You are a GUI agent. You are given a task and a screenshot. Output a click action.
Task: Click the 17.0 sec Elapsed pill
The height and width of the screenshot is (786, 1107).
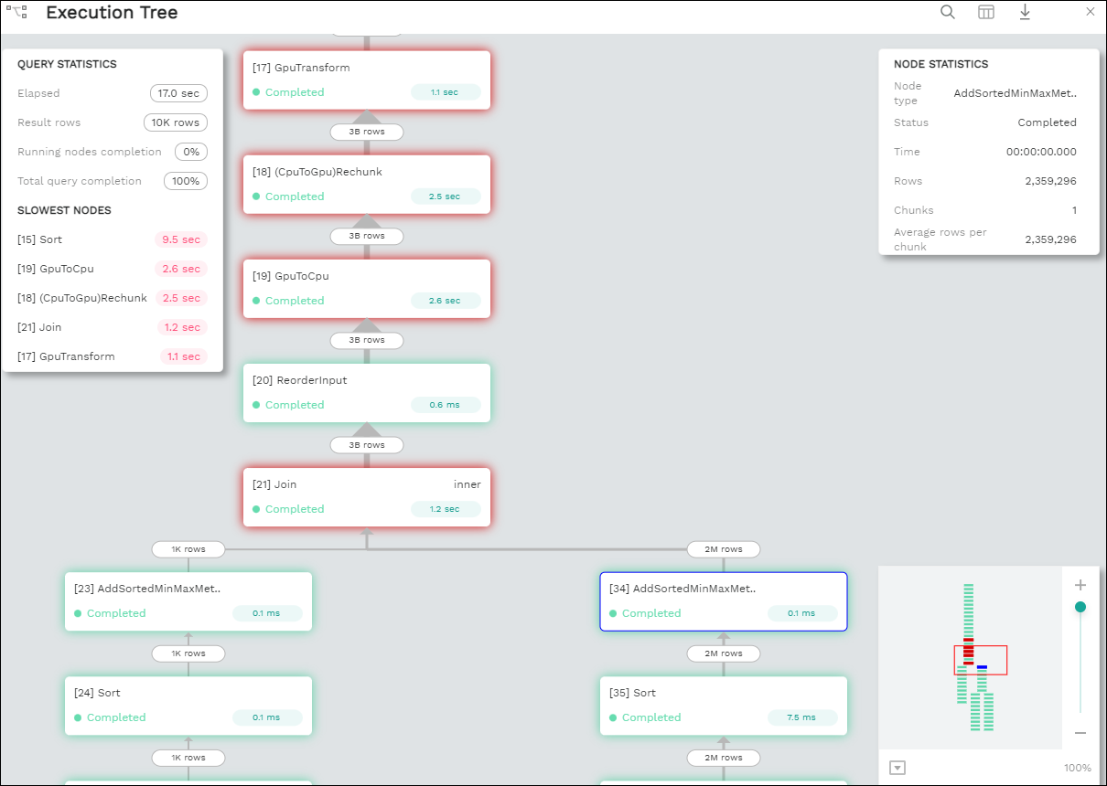pyautogui.click(x=178, y=92)
